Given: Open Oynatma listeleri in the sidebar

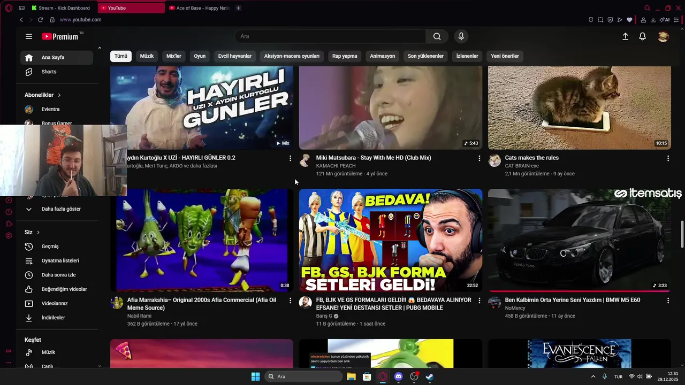Looking at the screenshot, I should (x=57, y=261).
